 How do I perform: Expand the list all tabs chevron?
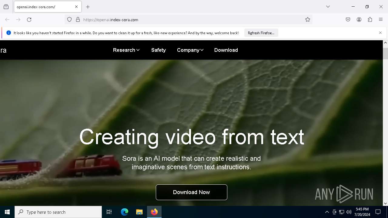click(x=328, y=7)
